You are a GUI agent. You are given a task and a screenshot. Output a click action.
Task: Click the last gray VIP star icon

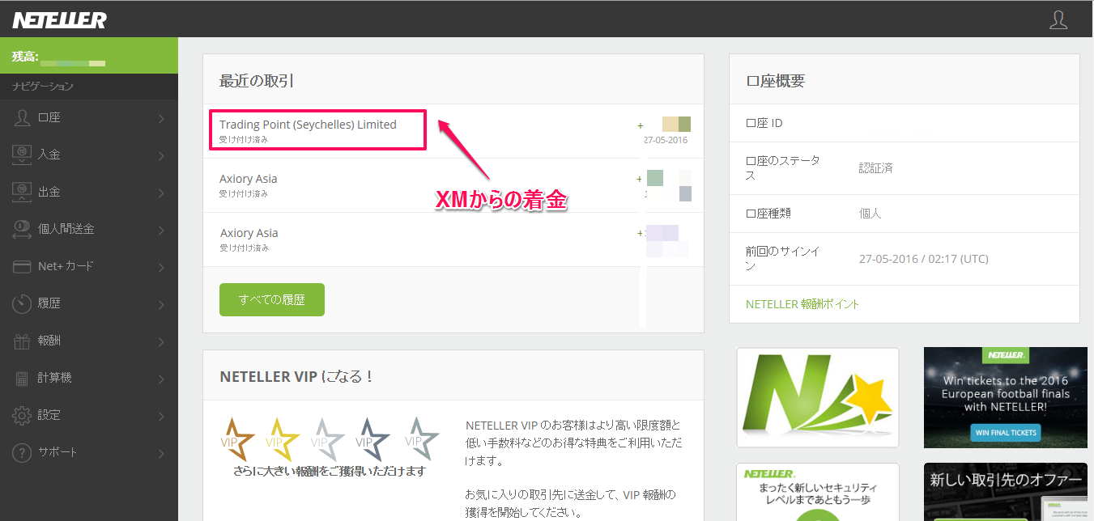421,439
